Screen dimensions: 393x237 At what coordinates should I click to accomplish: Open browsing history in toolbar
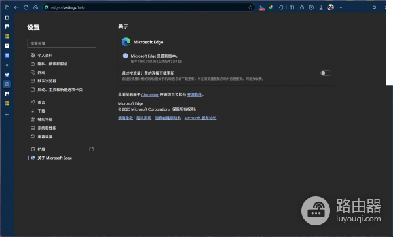click(311, 7)
